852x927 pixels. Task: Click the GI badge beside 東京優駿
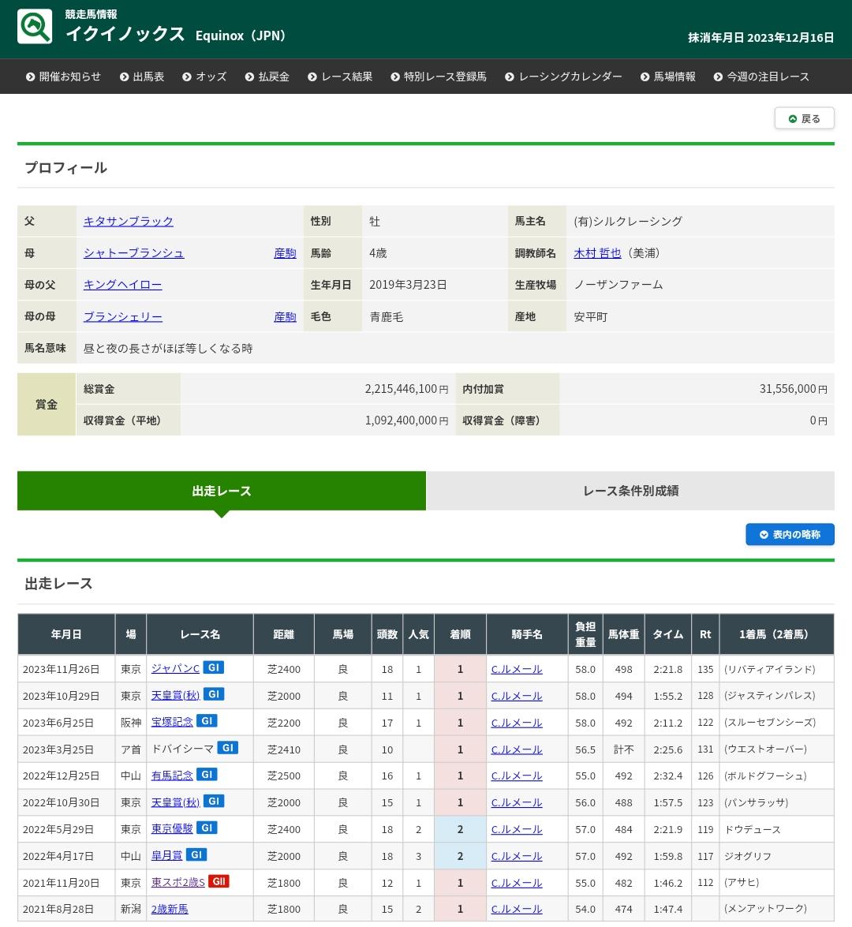point(207,828)
